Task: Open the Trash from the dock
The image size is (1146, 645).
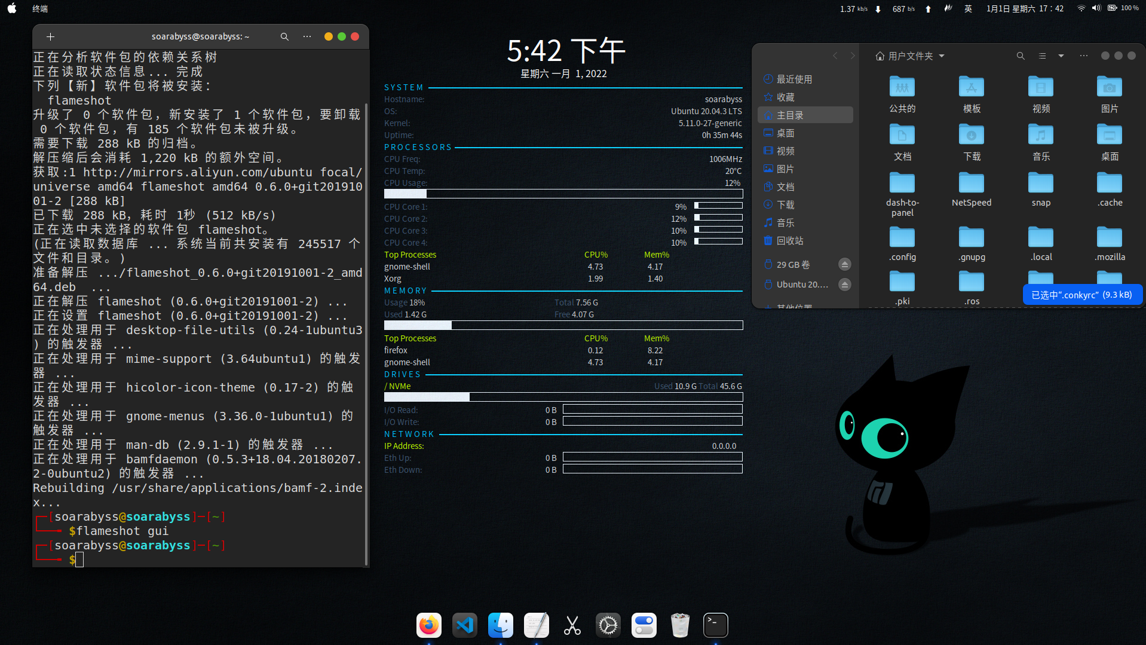Action: click(679, 625)
